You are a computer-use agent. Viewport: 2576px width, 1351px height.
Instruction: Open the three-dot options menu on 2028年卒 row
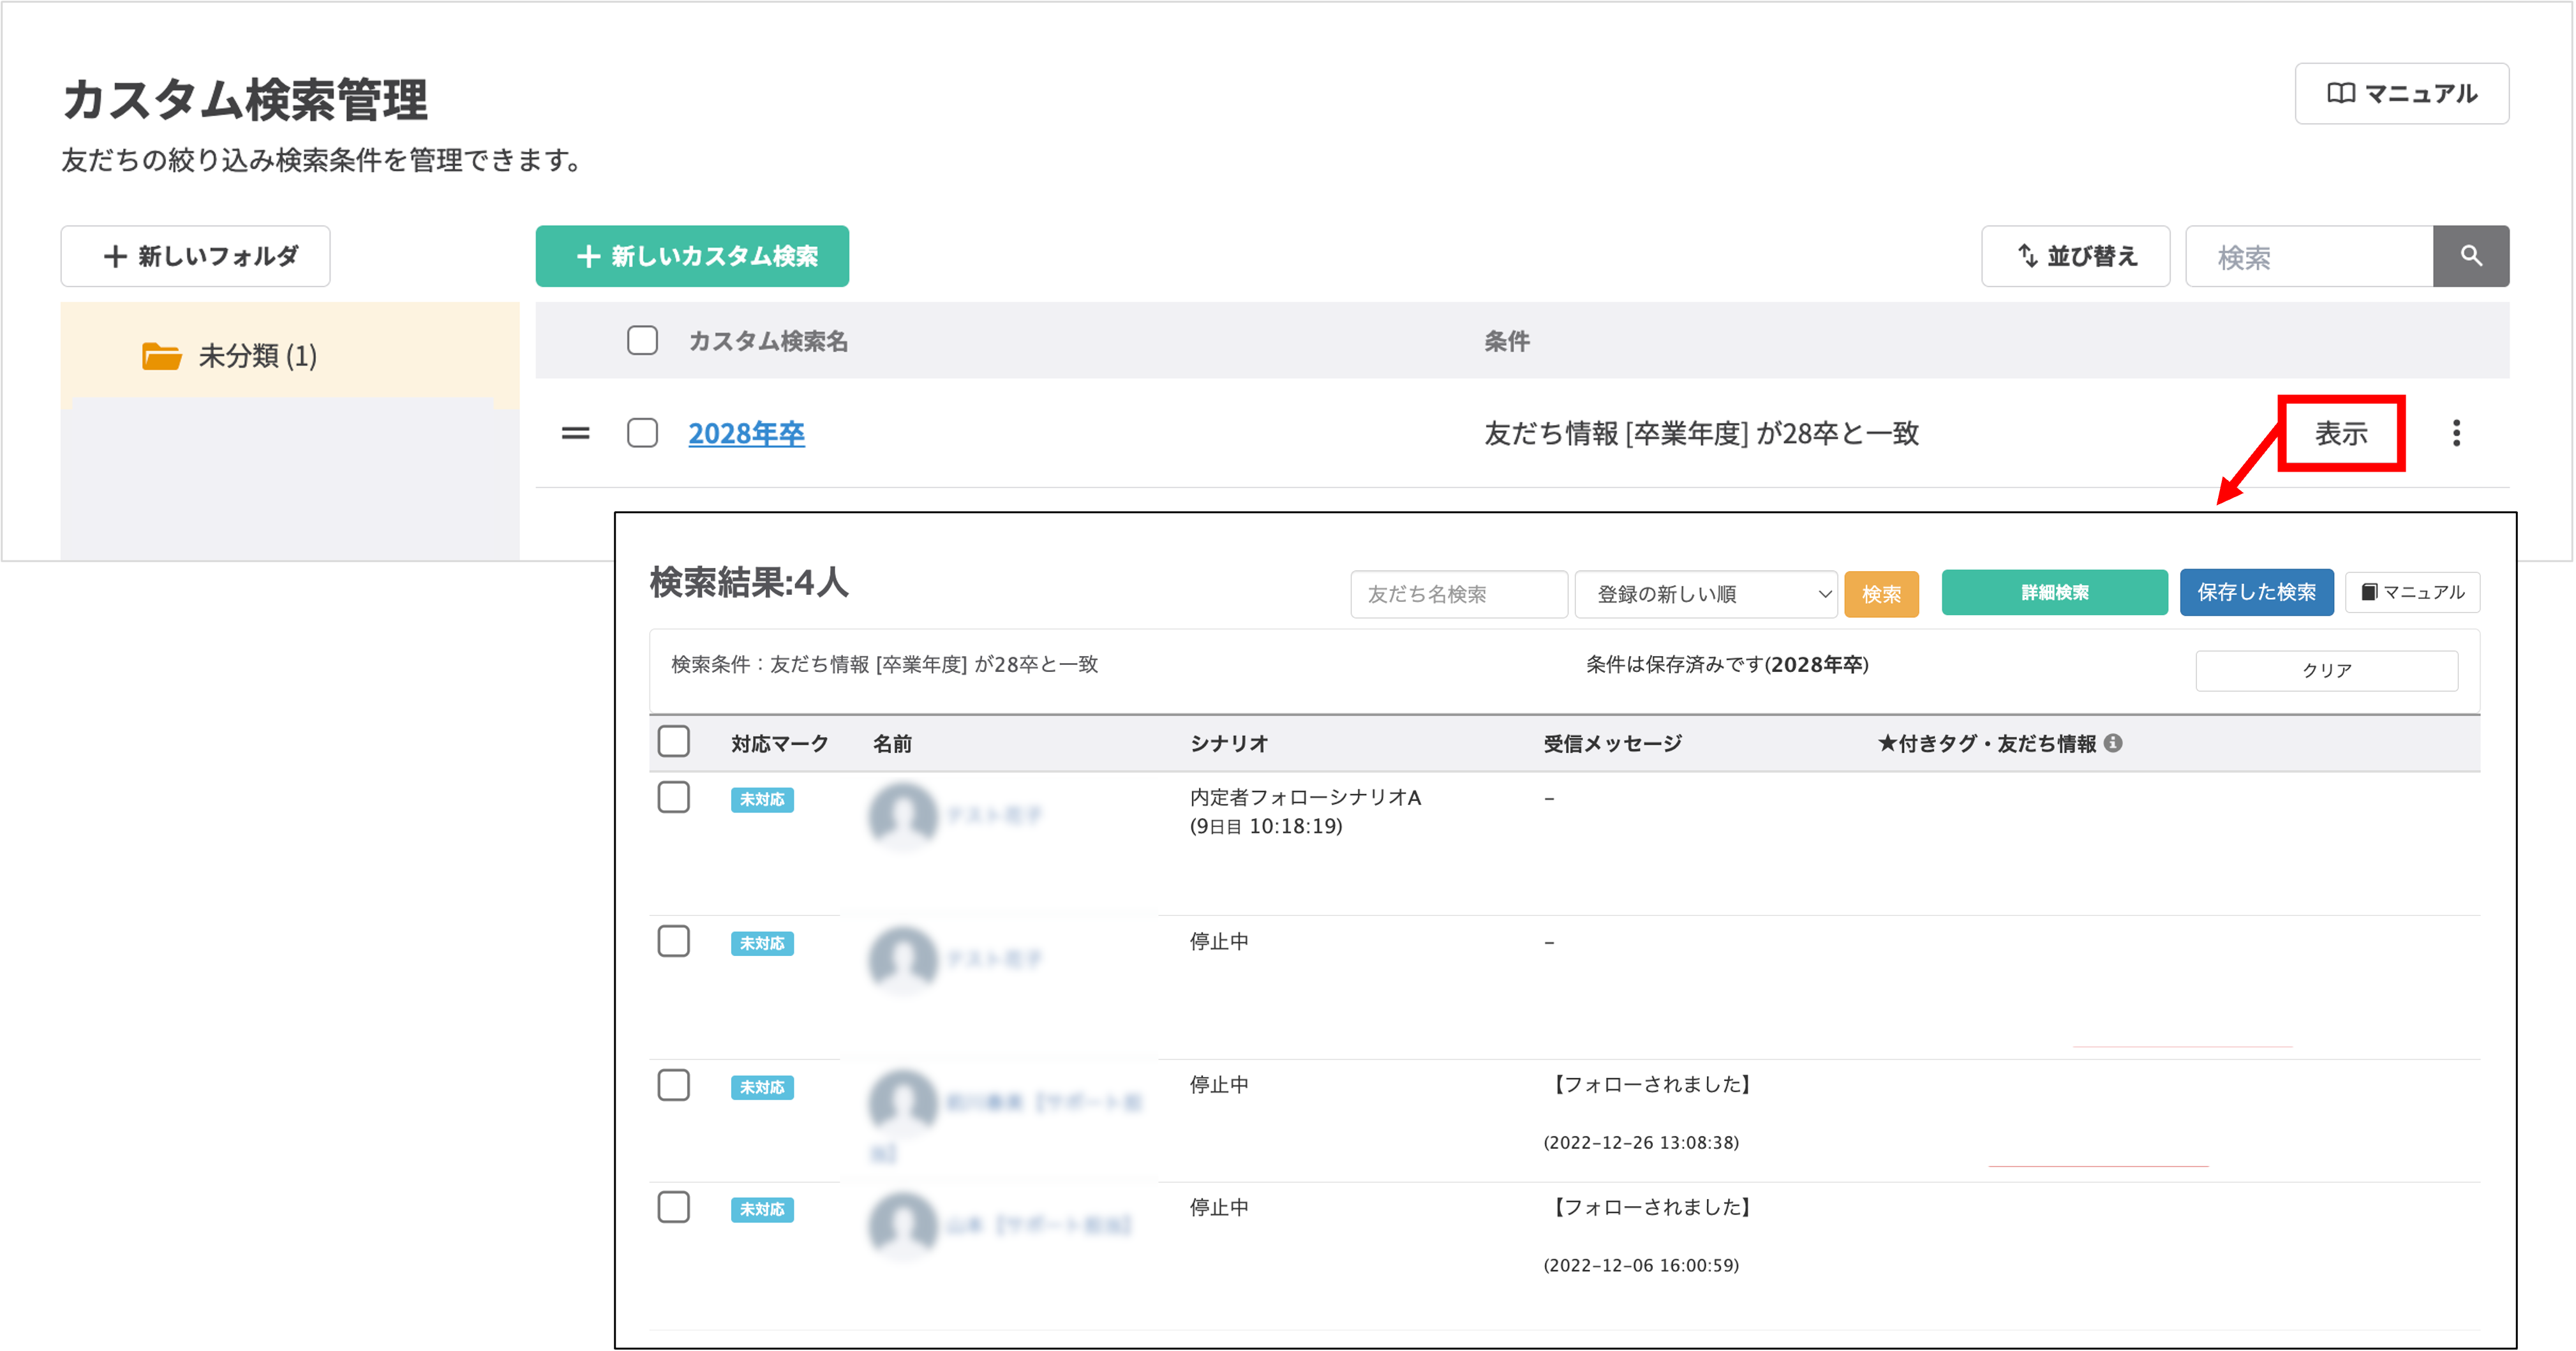tap(2458, 434)
